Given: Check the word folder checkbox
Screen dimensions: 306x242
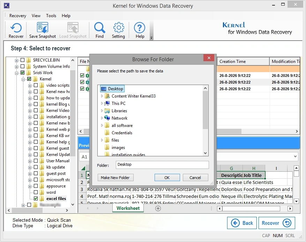Looking at the screenshot, I should (36, 192).
